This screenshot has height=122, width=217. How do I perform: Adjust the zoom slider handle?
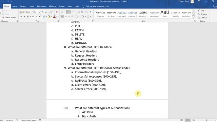pyautogui.click(x=207, y=120)
